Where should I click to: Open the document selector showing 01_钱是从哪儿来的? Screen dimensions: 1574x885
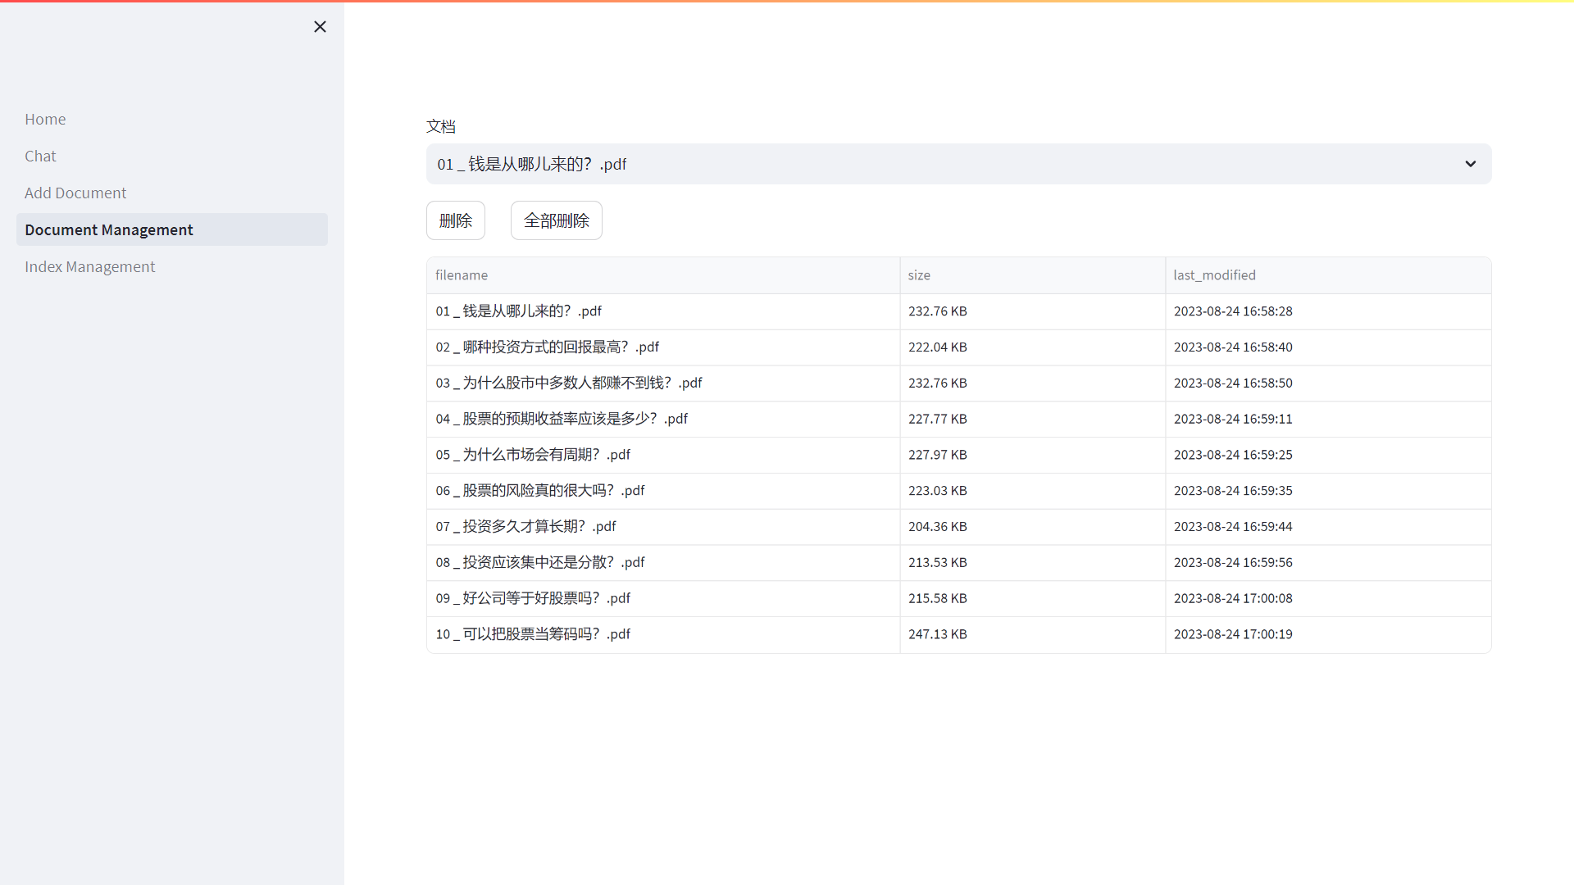[x=943, y=164]
